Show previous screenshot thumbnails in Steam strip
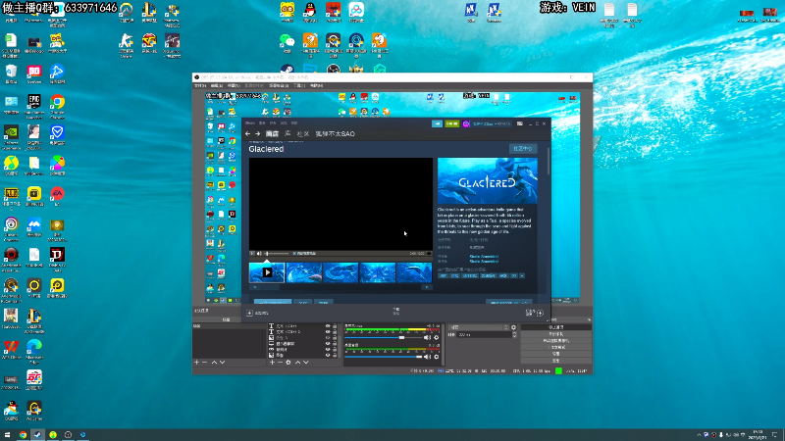 click(255, 287)
